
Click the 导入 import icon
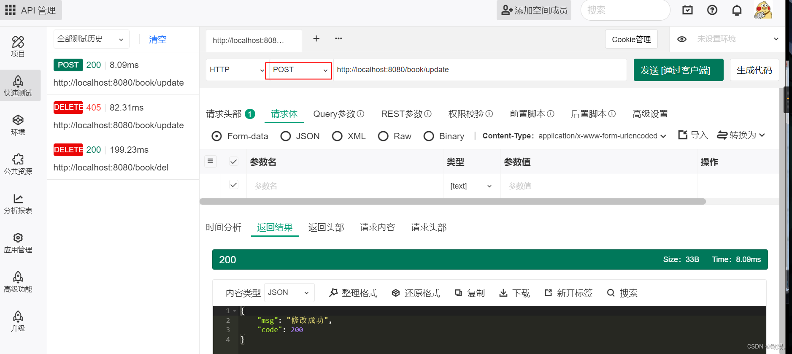[682, 135]
